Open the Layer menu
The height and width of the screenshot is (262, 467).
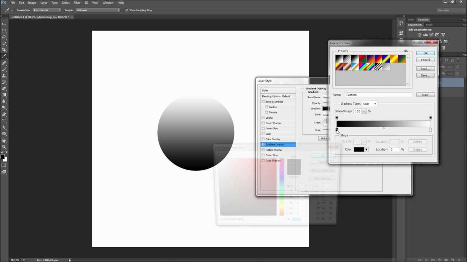(44, 3)
